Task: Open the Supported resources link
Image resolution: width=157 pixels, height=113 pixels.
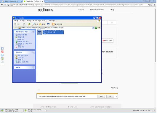Action: tap(49, 107)
